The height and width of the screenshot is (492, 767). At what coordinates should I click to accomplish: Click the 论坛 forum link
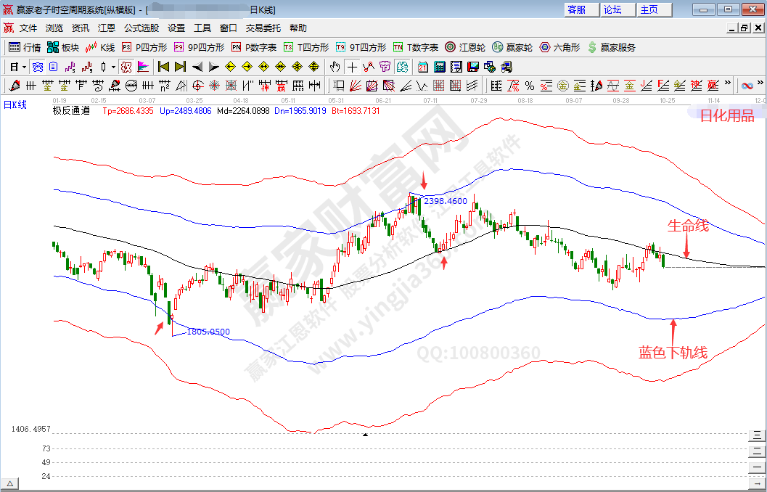(613, 9)
